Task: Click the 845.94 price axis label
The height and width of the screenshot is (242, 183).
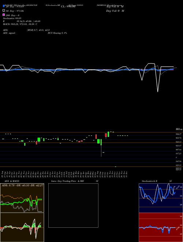Action: click(x=178, y=161)
